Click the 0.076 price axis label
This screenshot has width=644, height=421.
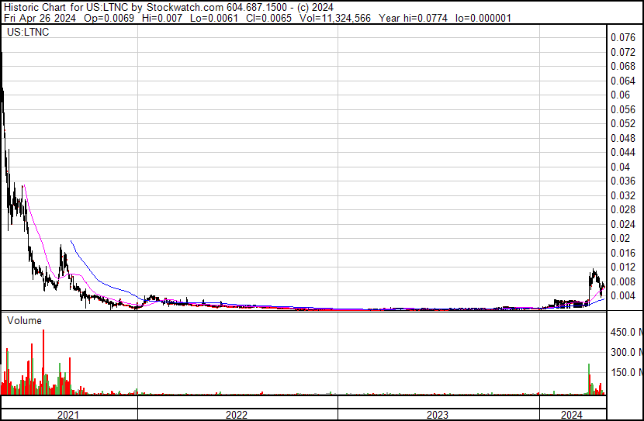tap(623, 38)
